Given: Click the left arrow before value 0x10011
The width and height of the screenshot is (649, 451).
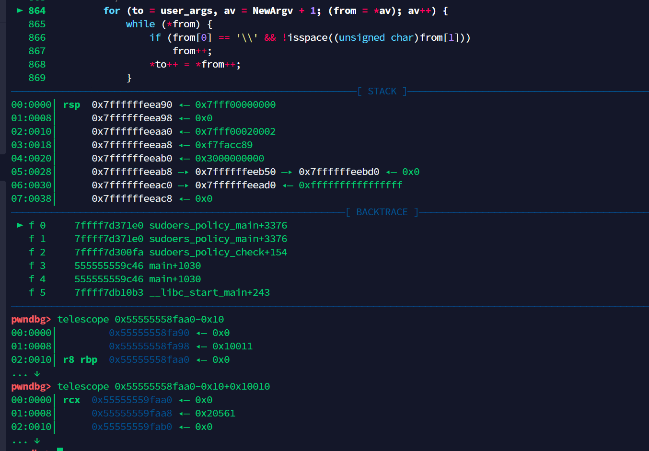Looking at the screenshot, I should [x=201, y=346].
